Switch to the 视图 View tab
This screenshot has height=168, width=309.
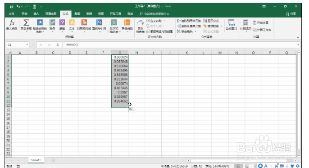pyautogui.click(x=101, y=13)
